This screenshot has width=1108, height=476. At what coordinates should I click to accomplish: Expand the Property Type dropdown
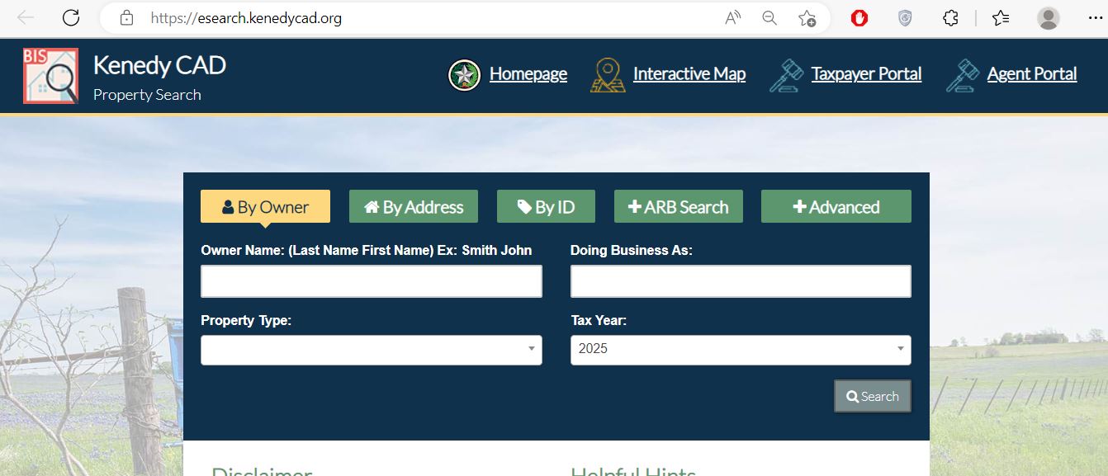[371, 350]
